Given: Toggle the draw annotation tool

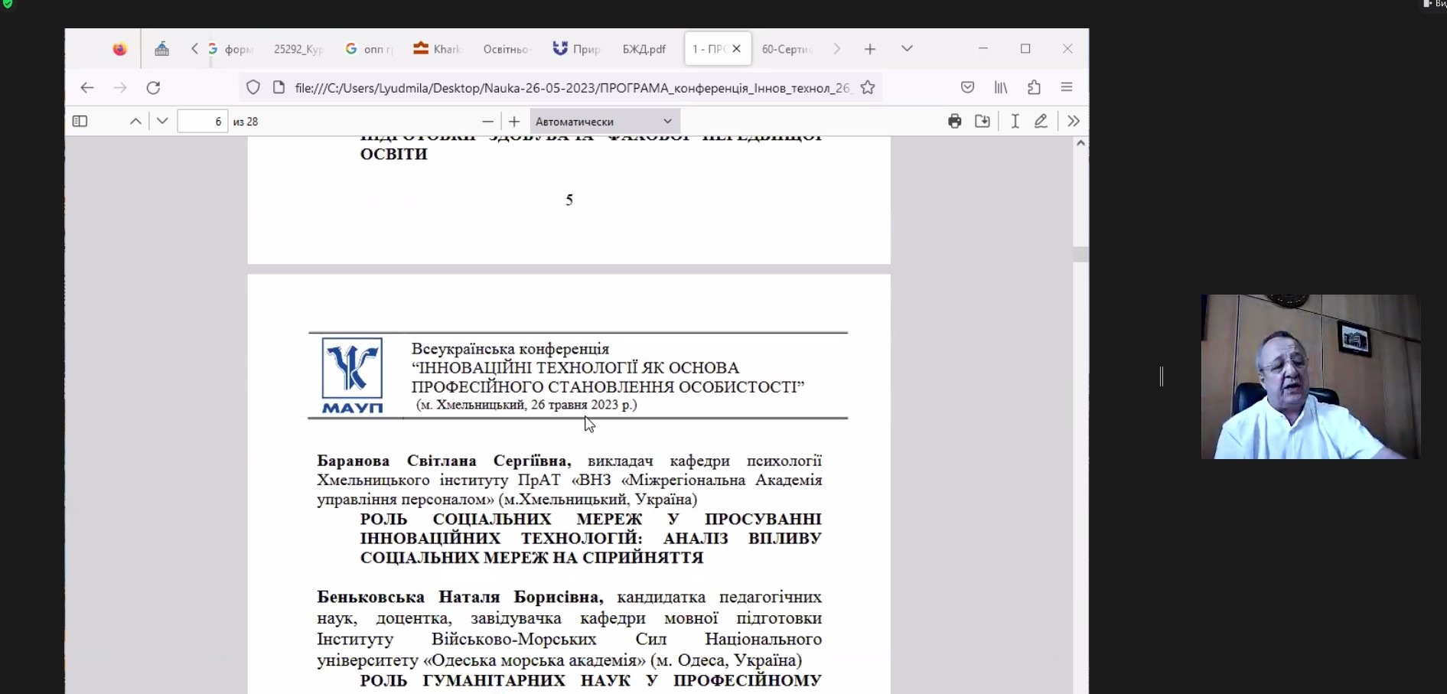Looking at the screenshot, I should (x=1041, y=121).
